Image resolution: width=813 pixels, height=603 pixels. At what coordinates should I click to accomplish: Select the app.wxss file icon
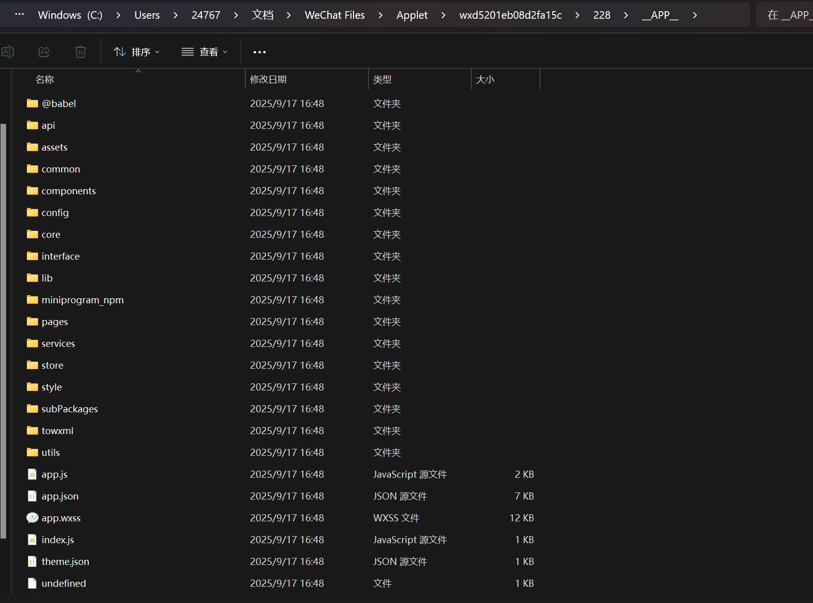[x=32, y=518]
